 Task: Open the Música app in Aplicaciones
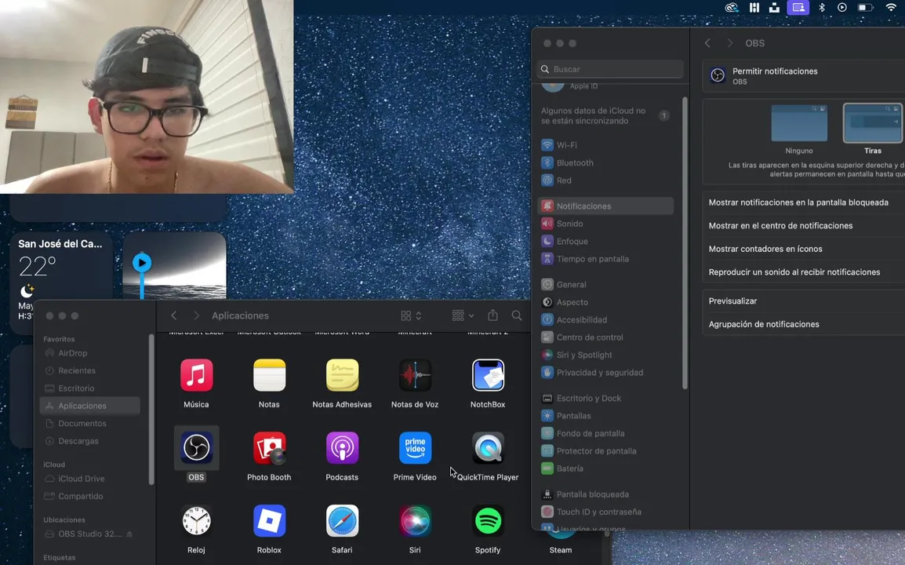point(196,376)
